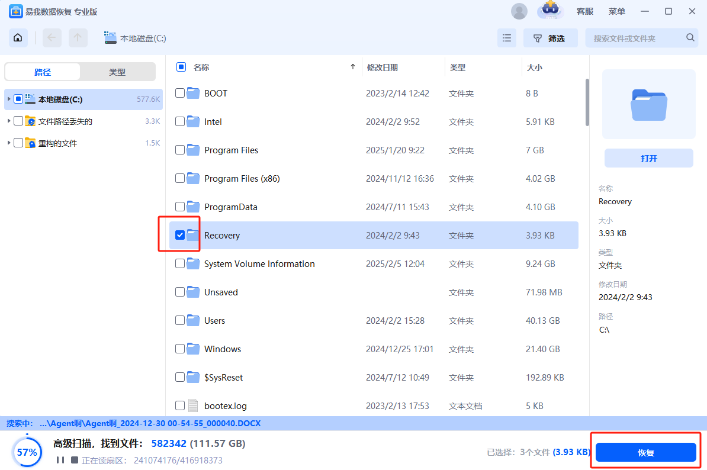Focus the 搜索文件或文件夹 search field
The width and height of the screenshot is (707, 470).
(x=642, y=38)
